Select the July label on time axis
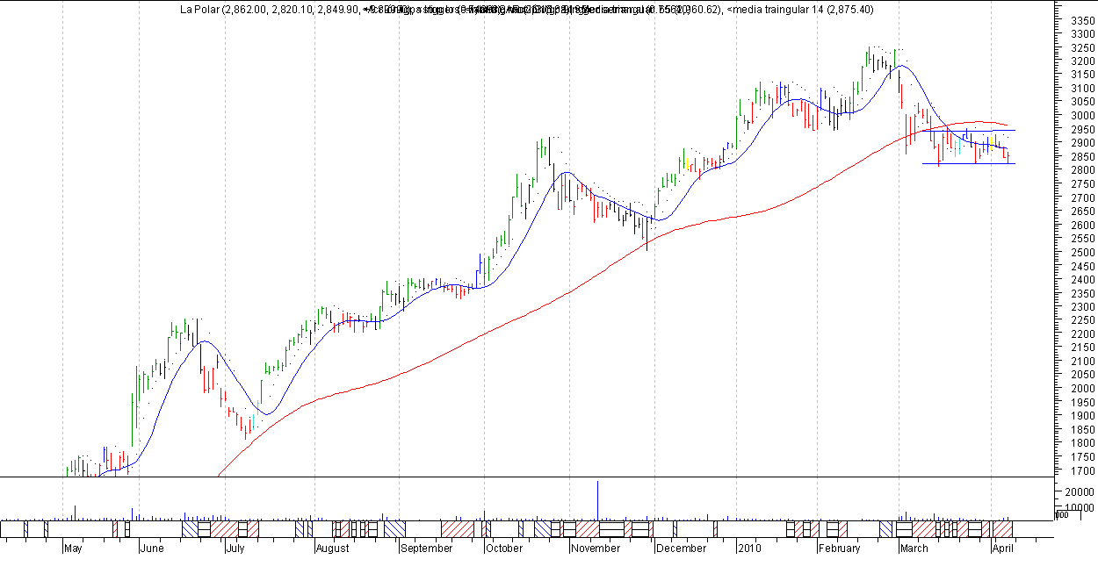Viewport: 1098px width, 588px height. tap(235, 549)
